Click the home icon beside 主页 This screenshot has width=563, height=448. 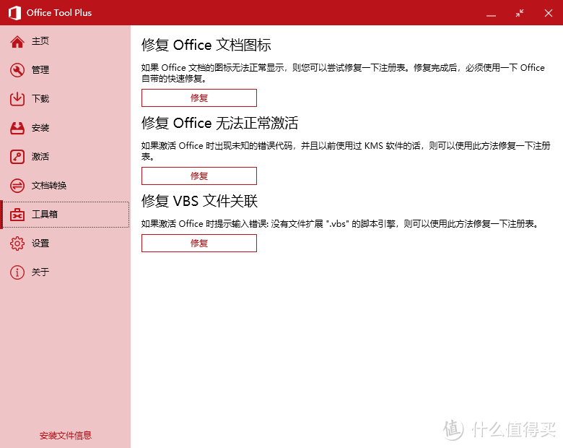tap(17, 42)
